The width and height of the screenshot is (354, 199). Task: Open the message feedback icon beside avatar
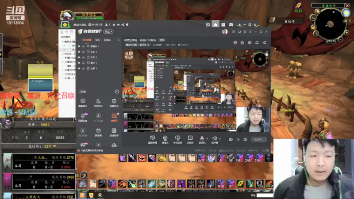coord(234,32)
